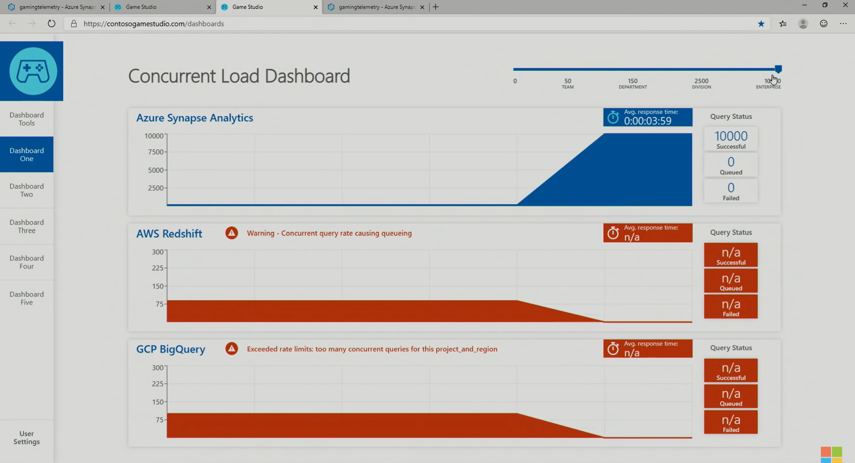Select Dashboard One in sidebar
855x463 pixels.
click(x=26, y=154)
